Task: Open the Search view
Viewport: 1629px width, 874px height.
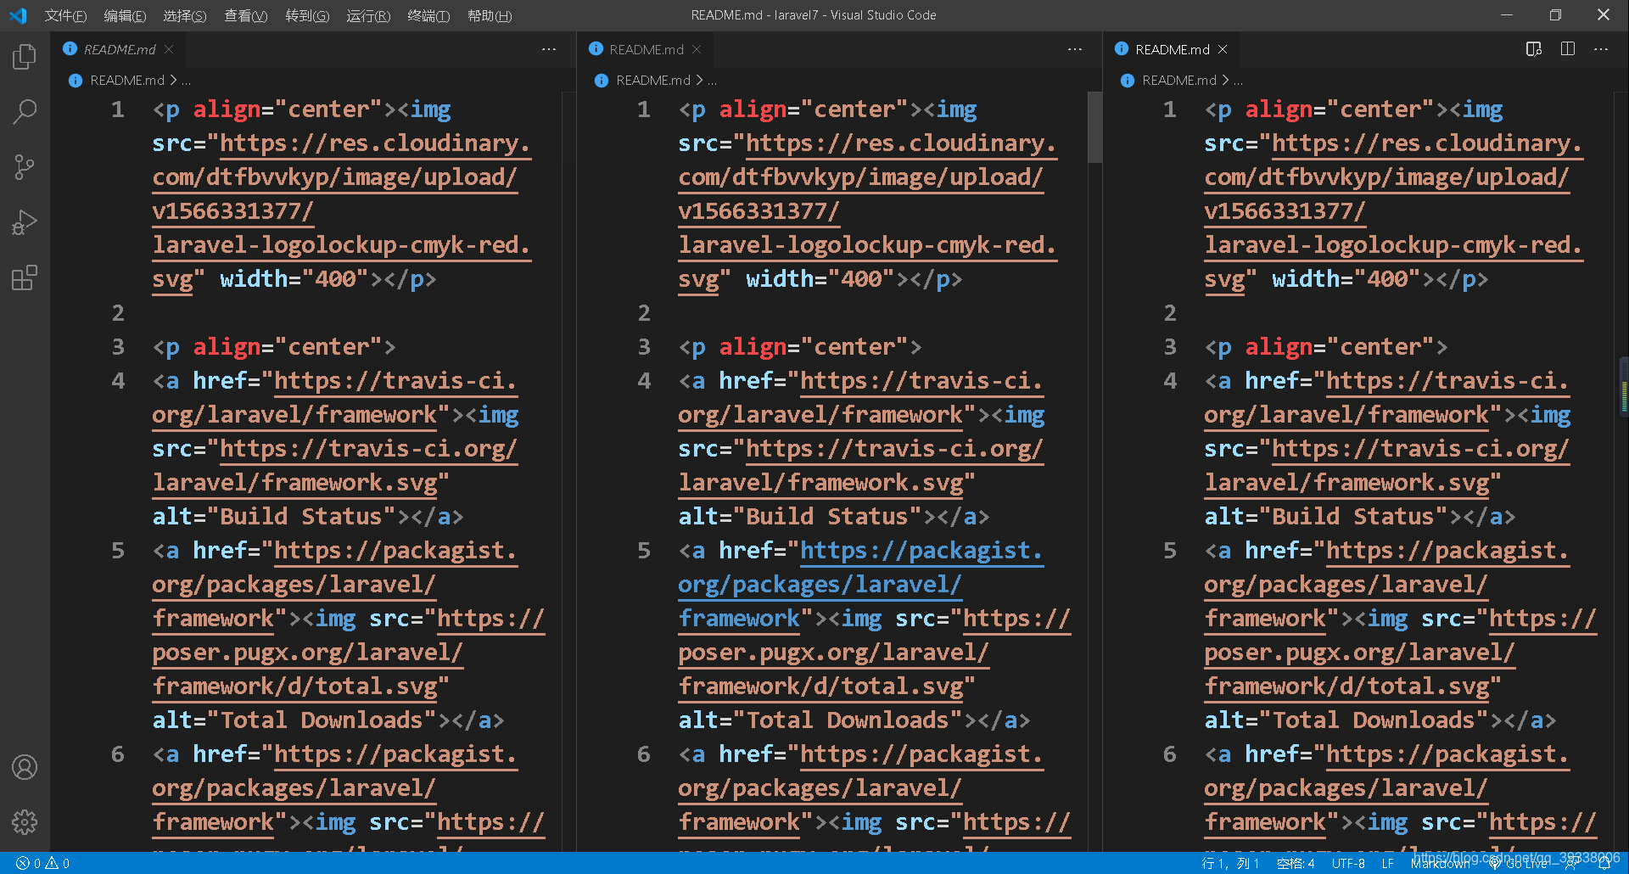Action: tap(25, 111)
